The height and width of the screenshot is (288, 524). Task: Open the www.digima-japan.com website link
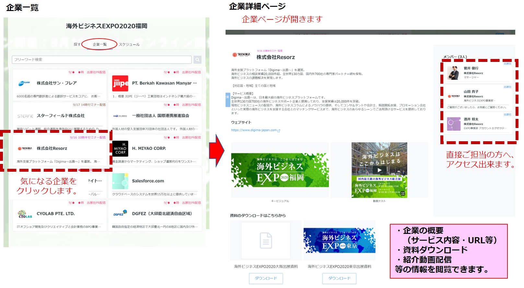coord(254,130)
